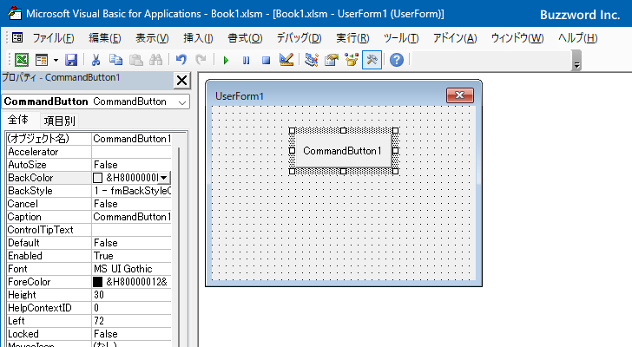Select the Accelerator property value field
This screenshot has height=347, width=632.
131,152
